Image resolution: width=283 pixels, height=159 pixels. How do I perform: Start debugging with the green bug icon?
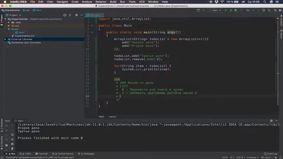pos(231,11)
